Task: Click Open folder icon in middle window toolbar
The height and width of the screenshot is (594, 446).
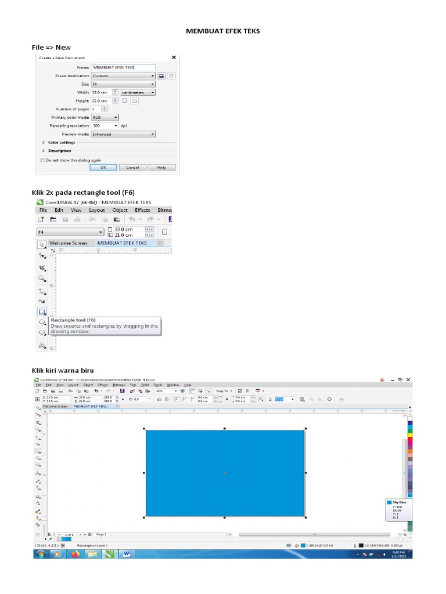Action: coord(53,219)
